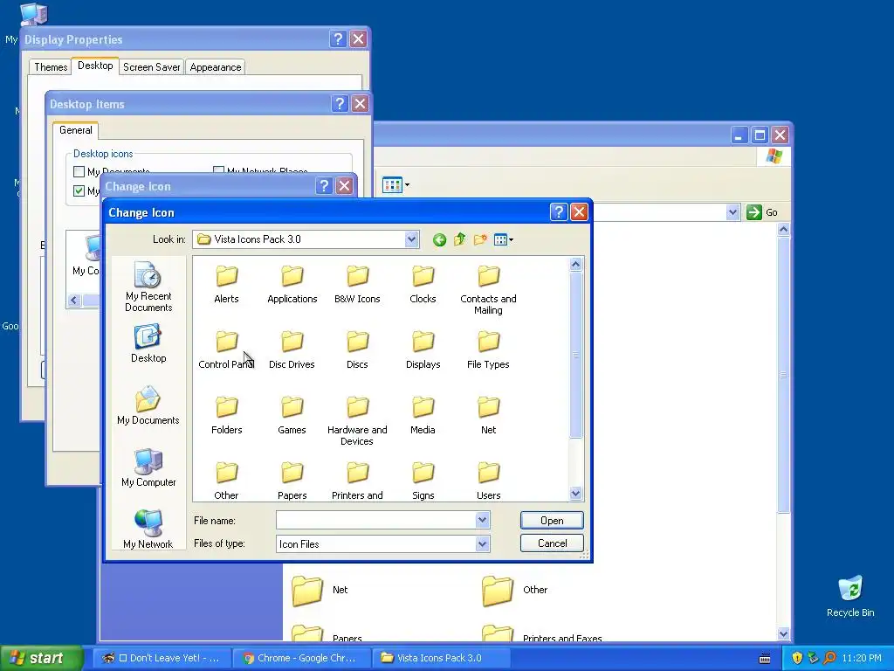This screenshot has width=894, height=671.
Task: Click the left scroll arrow in Desktop Items
Action: pos(74,301)
